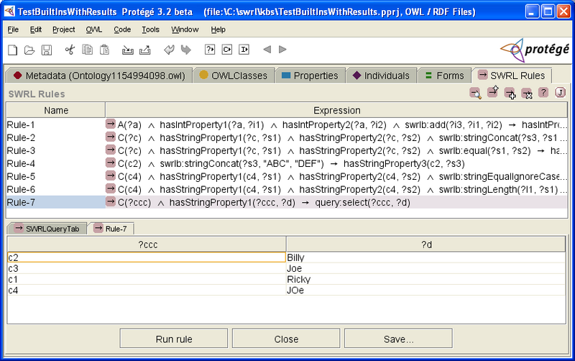The width and height of the screenshot is (575, 361).
Task: Select the SWRL Rules tab
Action: click(512, 76)
